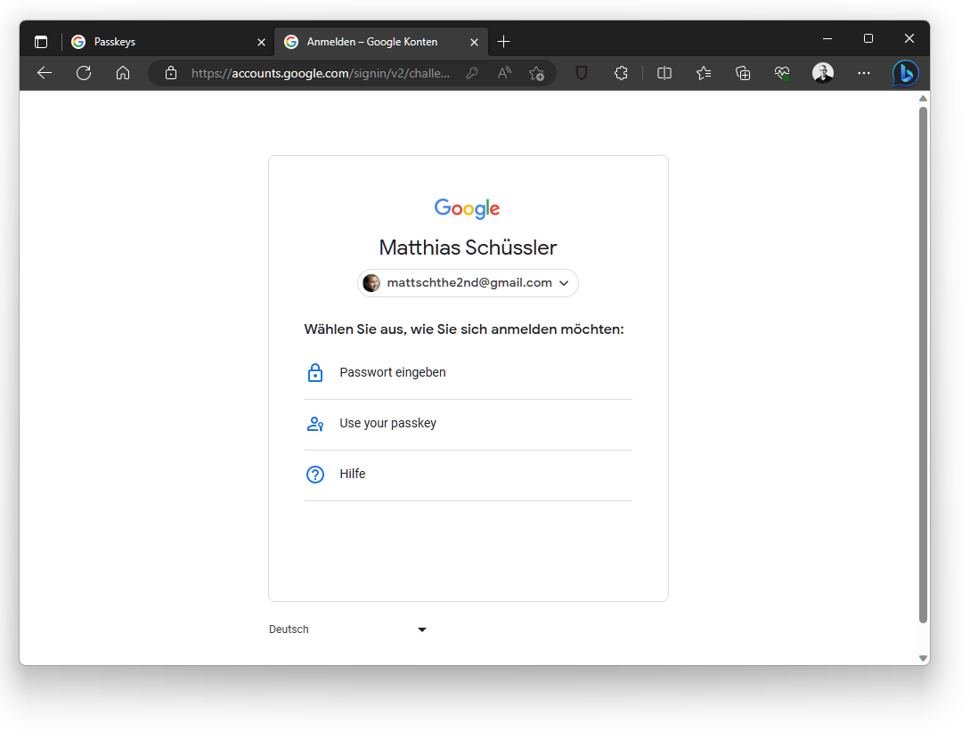Open the tab actions menu icon
The width and height of the screenshot is (970, 747).
41,42
